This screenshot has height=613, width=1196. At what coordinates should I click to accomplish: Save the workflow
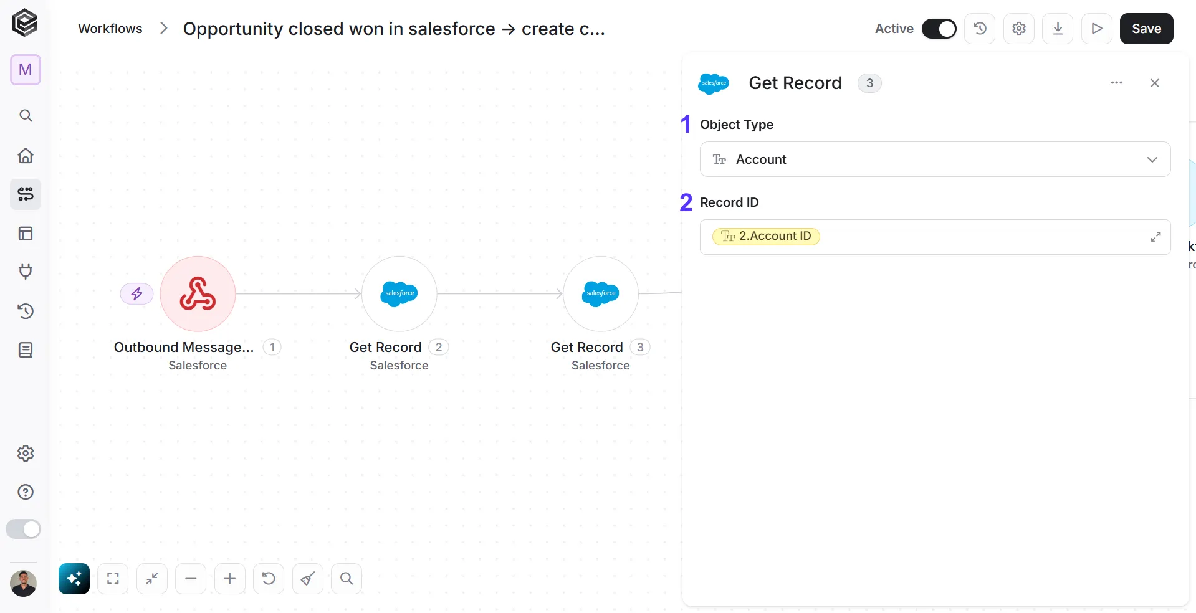[1147, 29]
